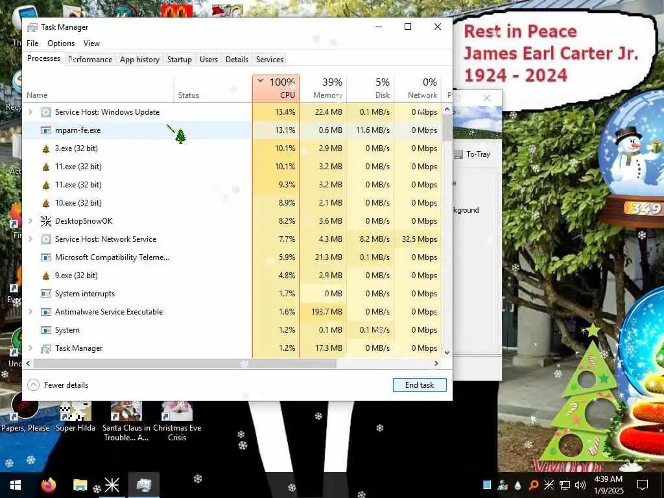Click the End task button

[x=420, y=385]
